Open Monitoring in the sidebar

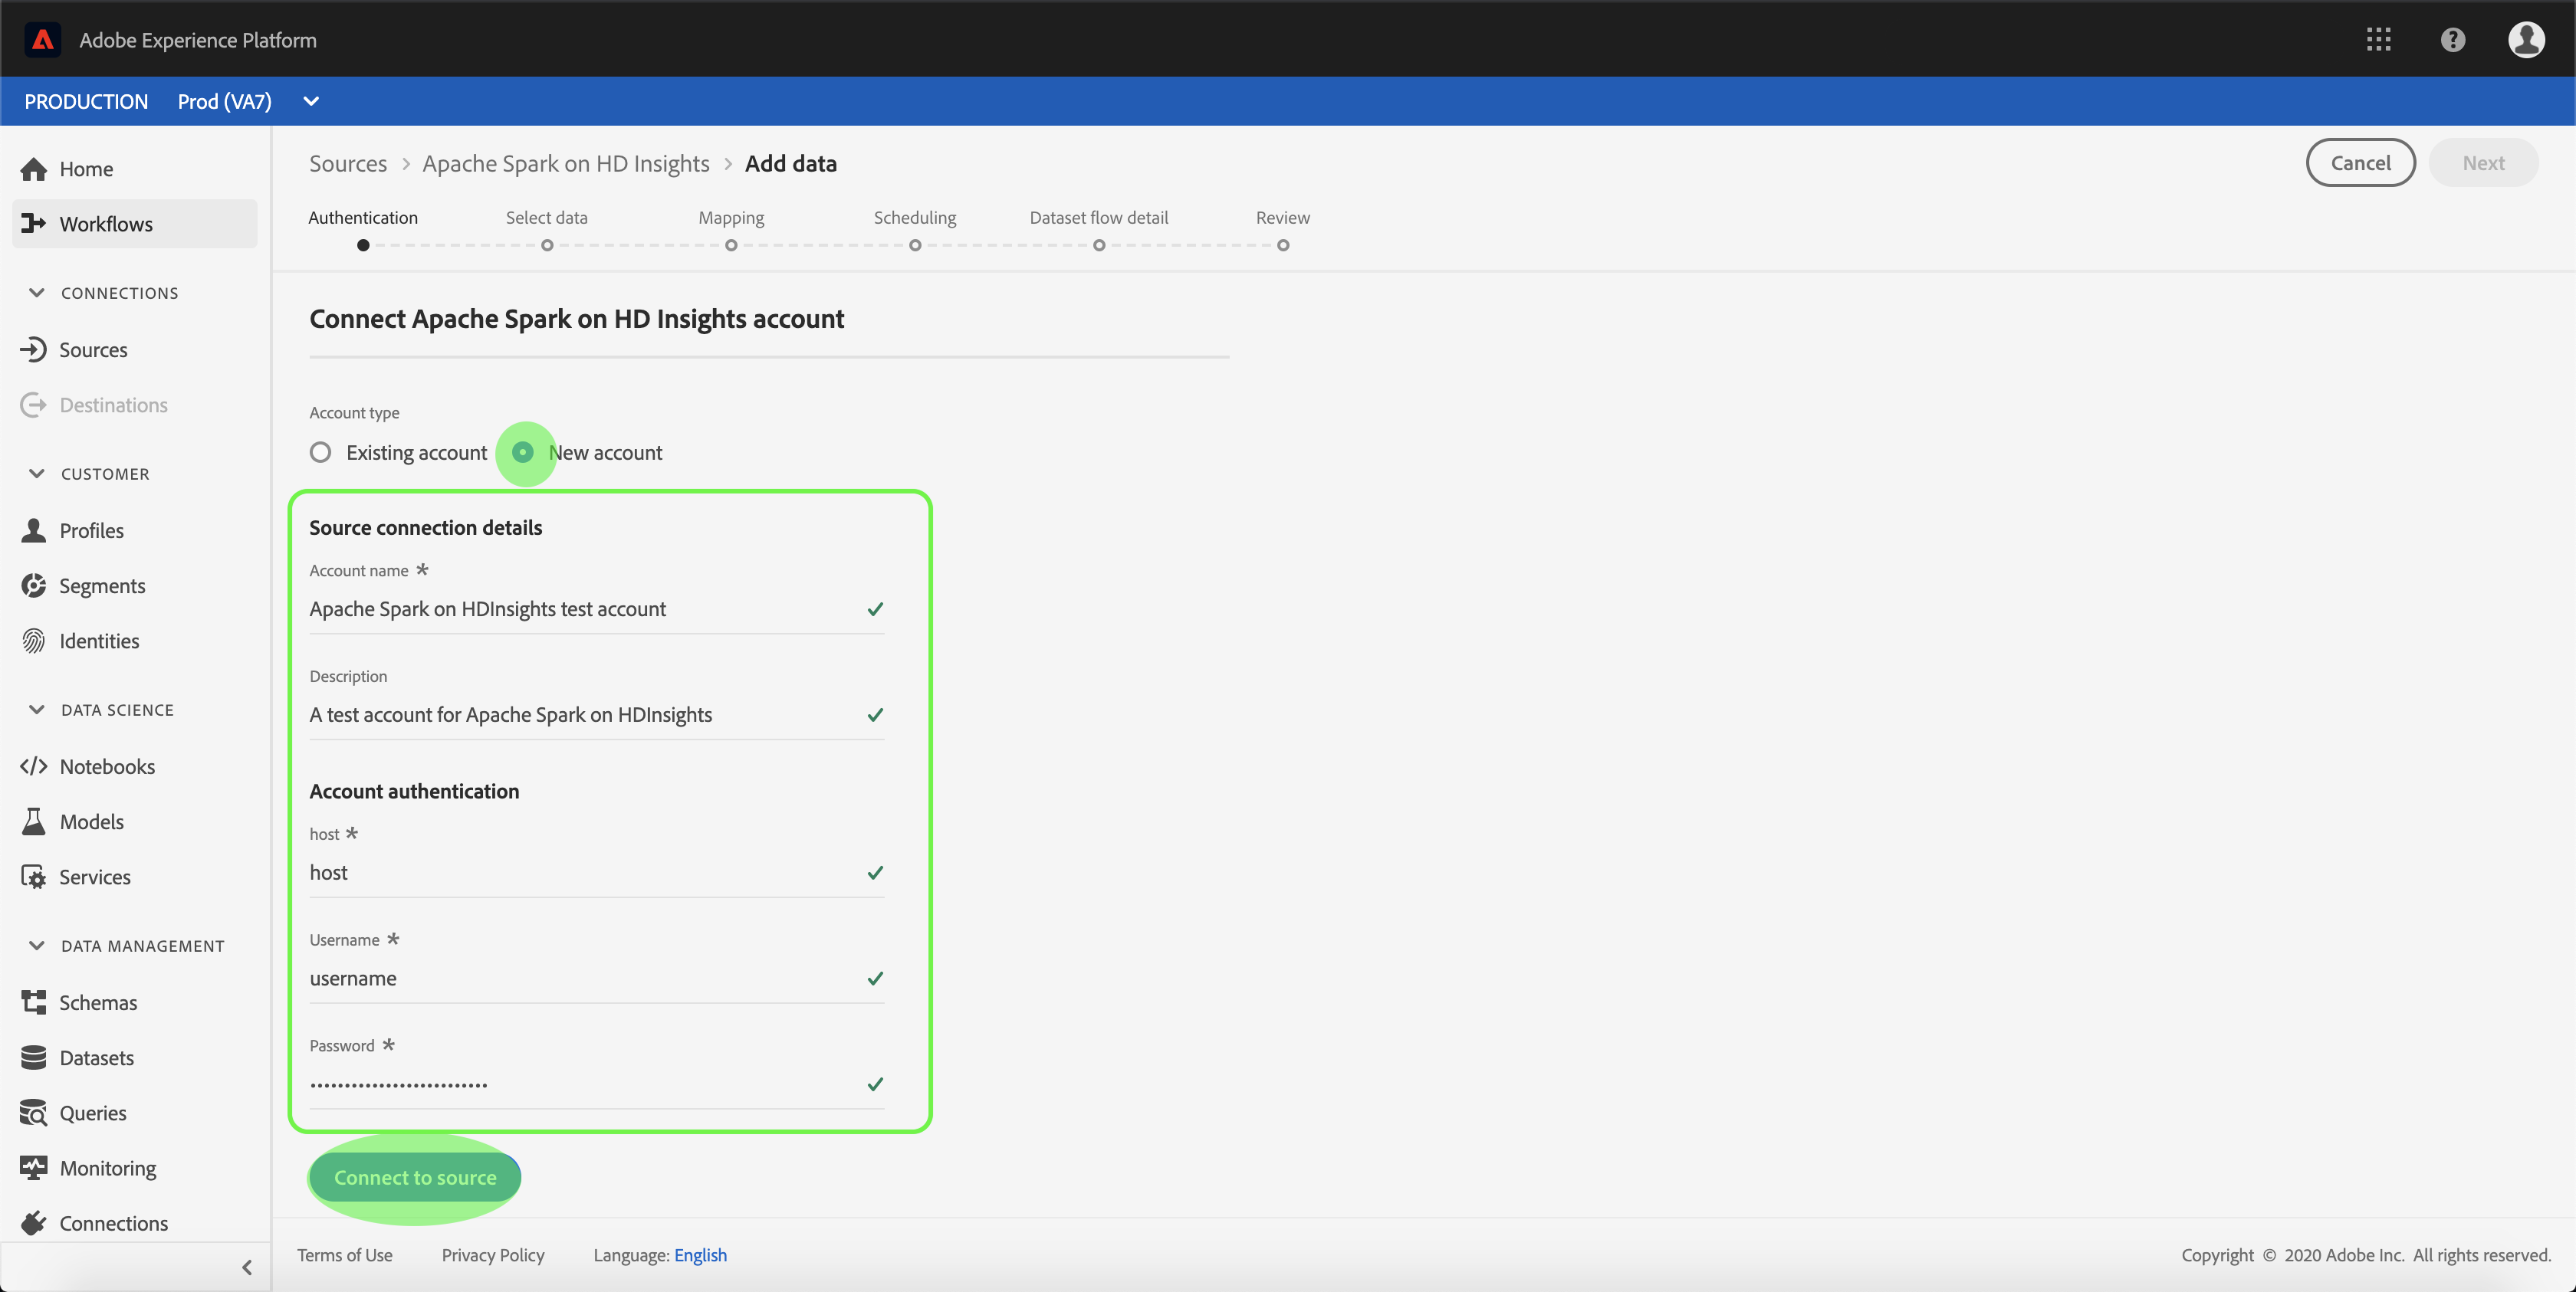click(107, 1168)
